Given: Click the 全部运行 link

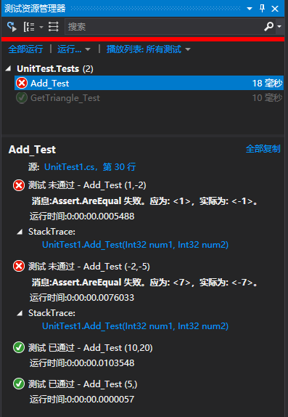Looking at the screenshot, I should [25, 49].
